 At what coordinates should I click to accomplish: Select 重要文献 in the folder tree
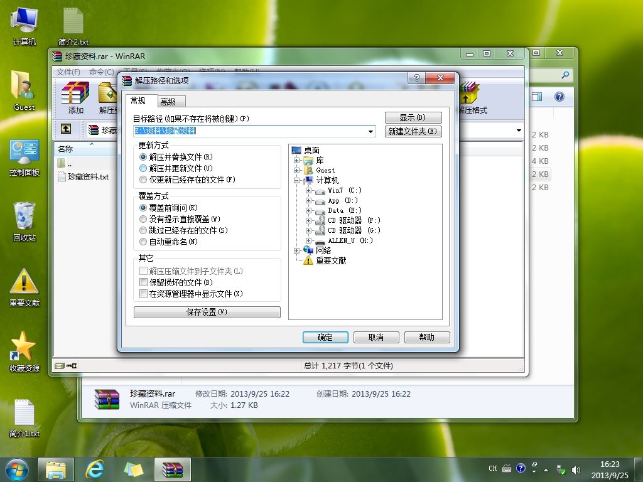click(x=331, y=260)
